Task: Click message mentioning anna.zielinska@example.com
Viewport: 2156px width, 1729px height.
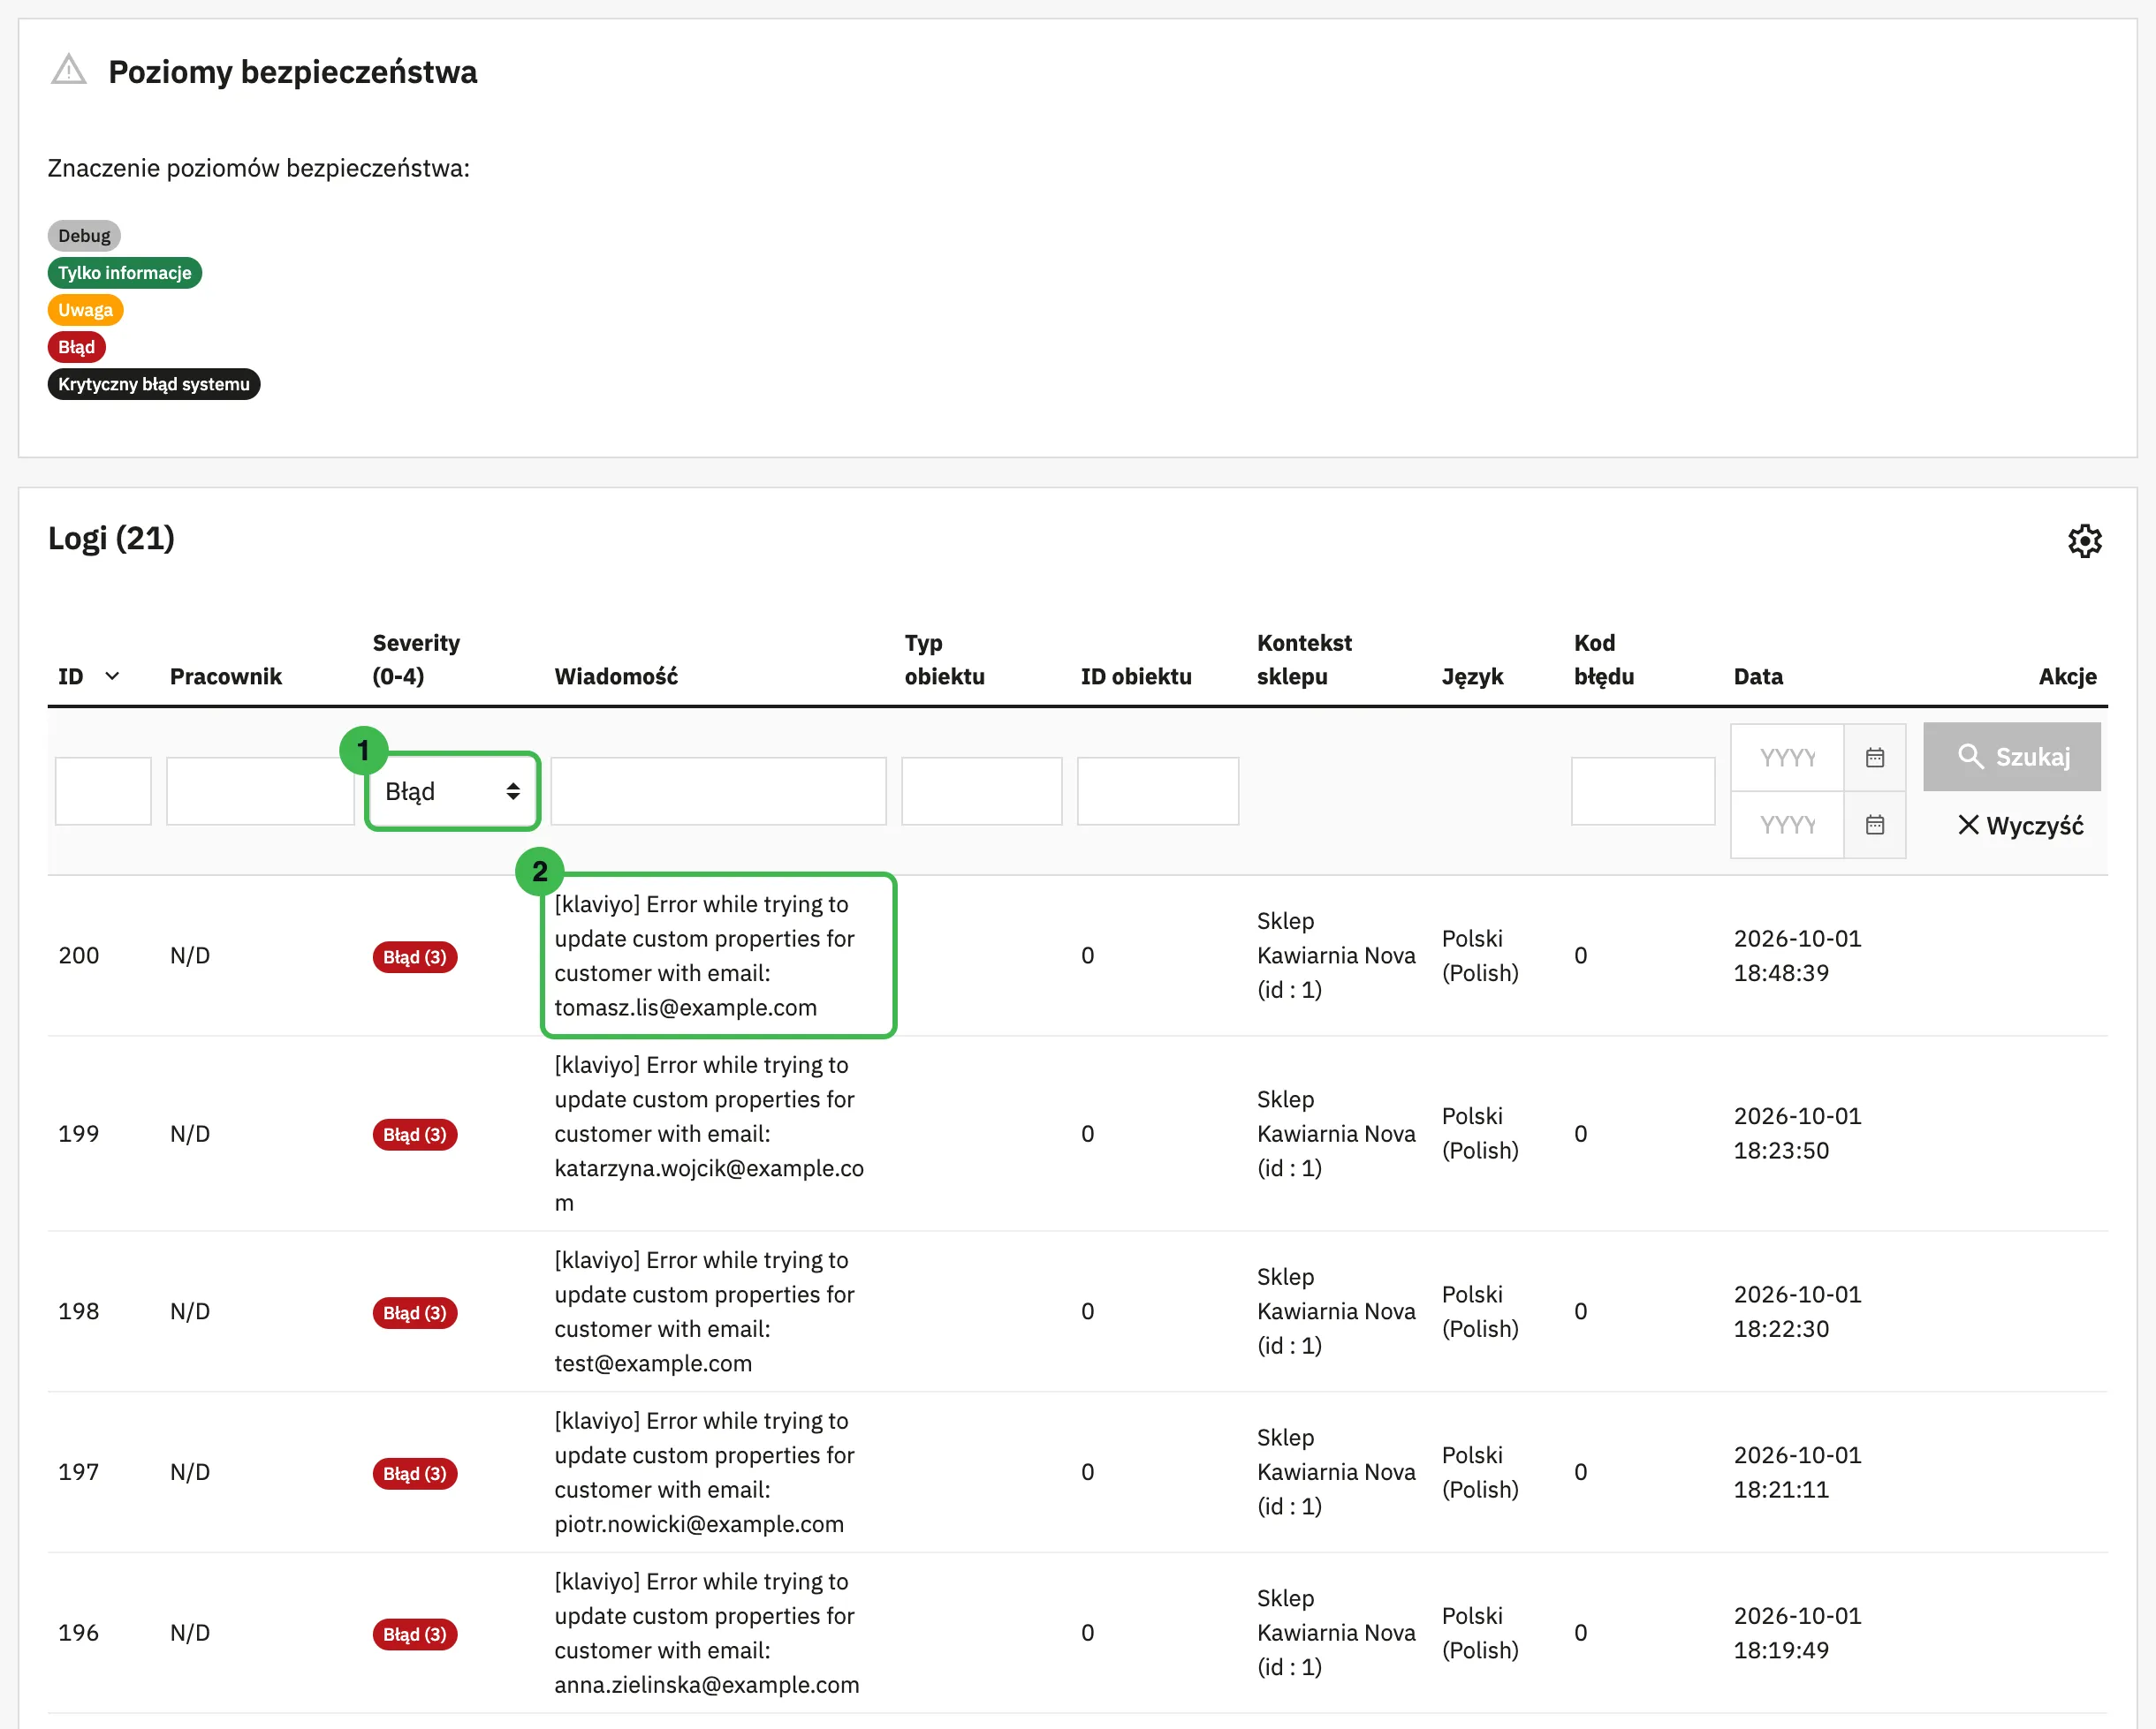Action: click(x=706, y=1633)
